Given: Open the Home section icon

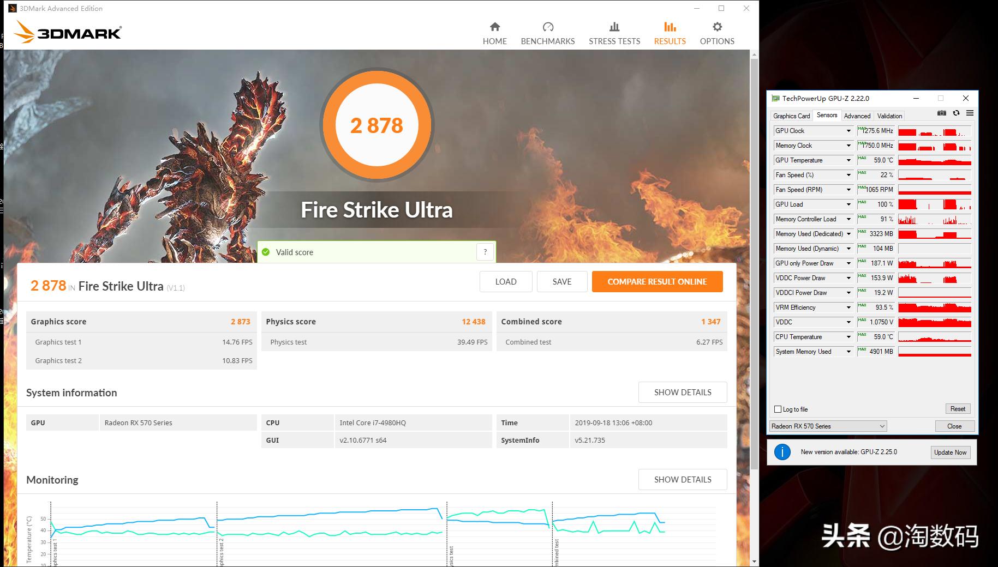Looking at the screenshot, I should click(x=495, y=27).
